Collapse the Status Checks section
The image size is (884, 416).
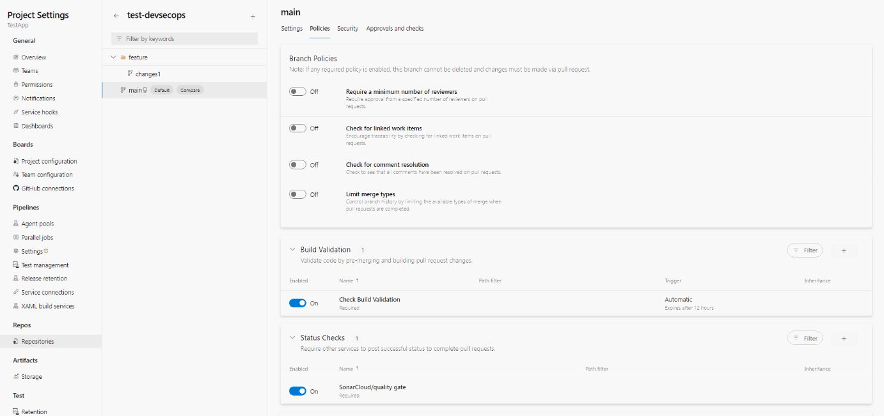[292, 338]
